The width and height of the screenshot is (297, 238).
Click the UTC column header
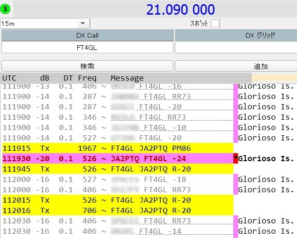click(9, 78)
